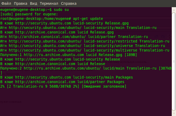The width and height of the screenshot is (176, 116).
Task: Click the "[sudo] password for eugene:" prompt line
Action: pyautogui.click(x=29, y=14)
